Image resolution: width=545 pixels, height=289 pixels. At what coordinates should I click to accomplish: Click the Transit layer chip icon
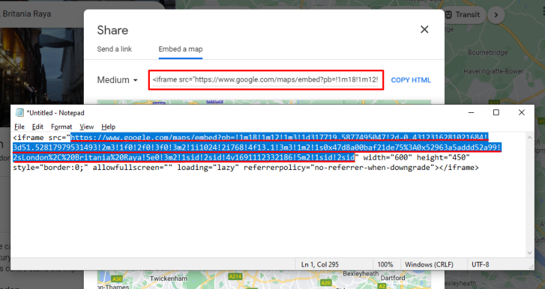[450, 14]
